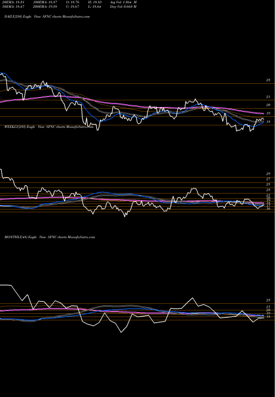Click the 21 price label on daily chart
Viewport: 275px width, 397px height.
pos(268,97)
